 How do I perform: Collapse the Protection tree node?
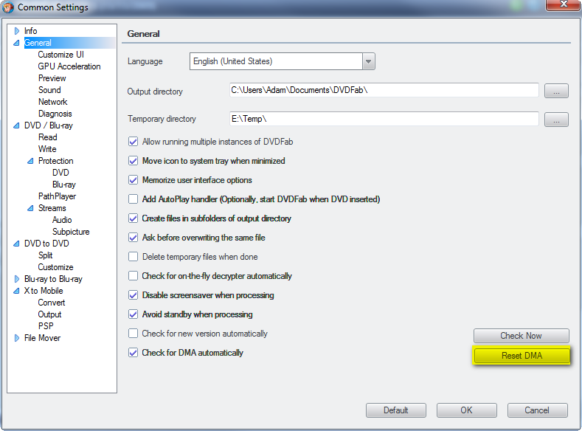(x=30, y=161)
